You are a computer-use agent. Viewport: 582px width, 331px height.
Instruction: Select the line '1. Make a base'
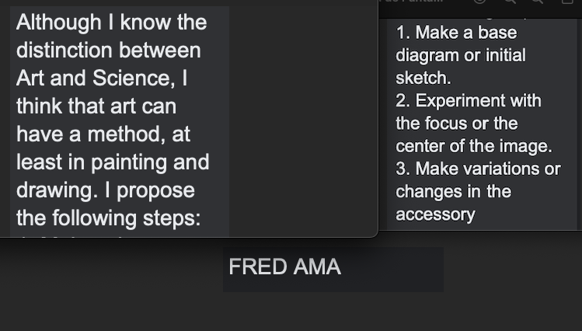click(x=456, y=33)
